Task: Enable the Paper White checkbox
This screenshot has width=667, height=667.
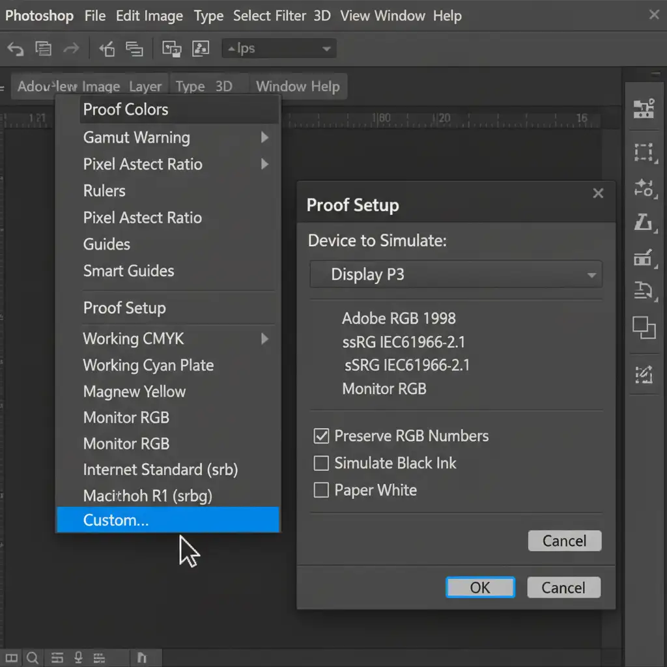Action: [321, 490]
